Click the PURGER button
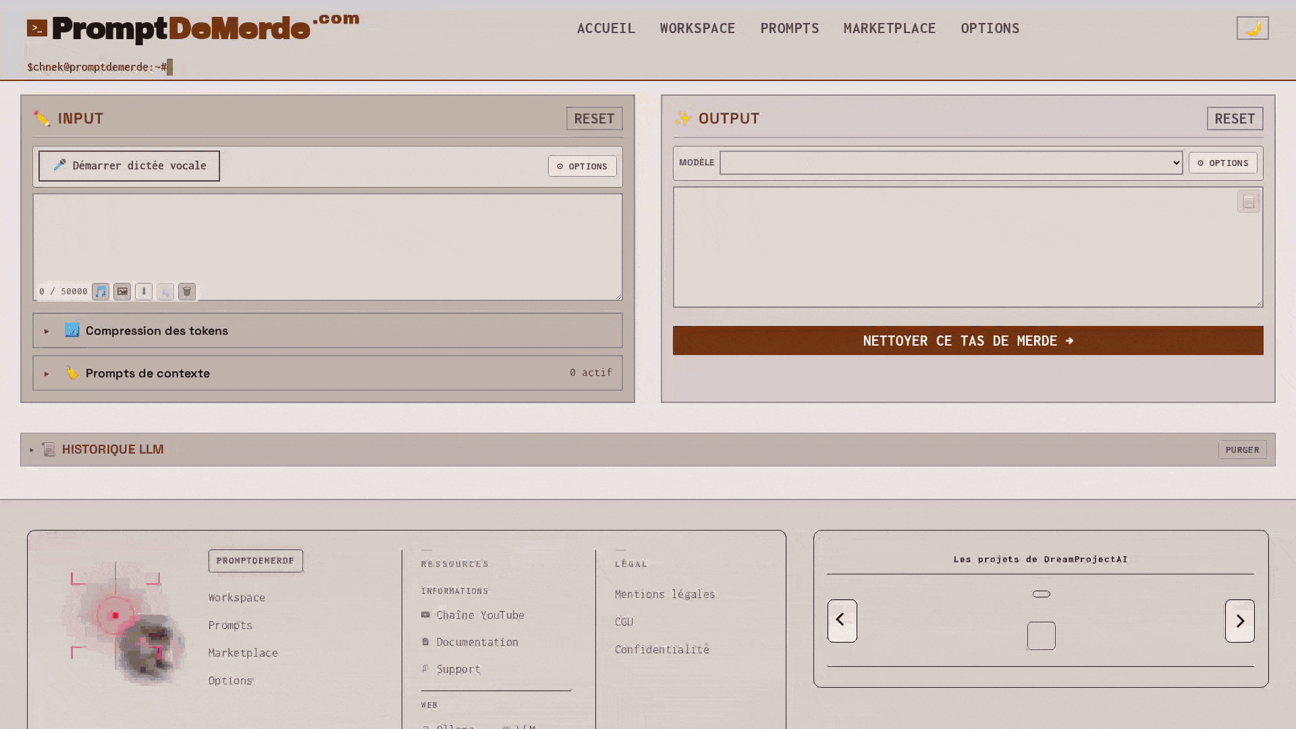Viewport: 1296px width, 729px height. click(x=1242, y=450)
